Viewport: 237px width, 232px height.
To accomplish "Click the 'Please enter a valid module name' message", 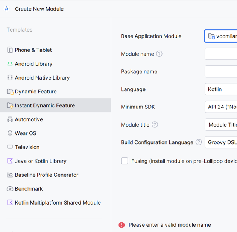I will click(x=170, y=225).
